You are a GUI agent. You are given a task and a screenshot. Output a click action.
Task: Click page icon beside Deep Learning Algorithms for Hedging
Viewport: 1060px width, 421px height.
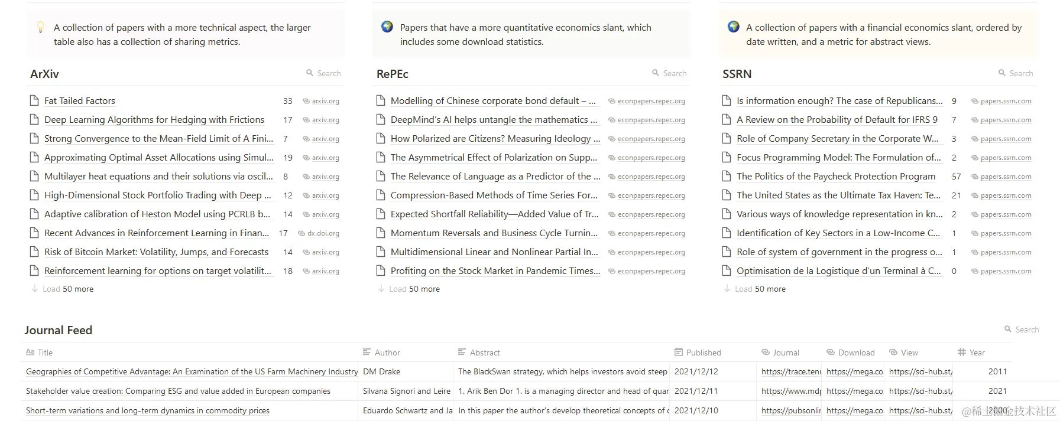pyautogui.click(x=34, y=120)
